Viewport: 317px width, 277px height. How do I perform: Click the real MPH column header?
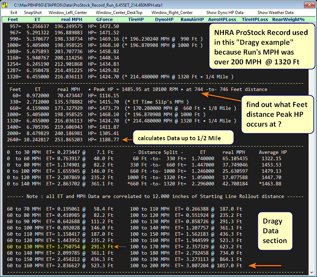click(72, 19)
